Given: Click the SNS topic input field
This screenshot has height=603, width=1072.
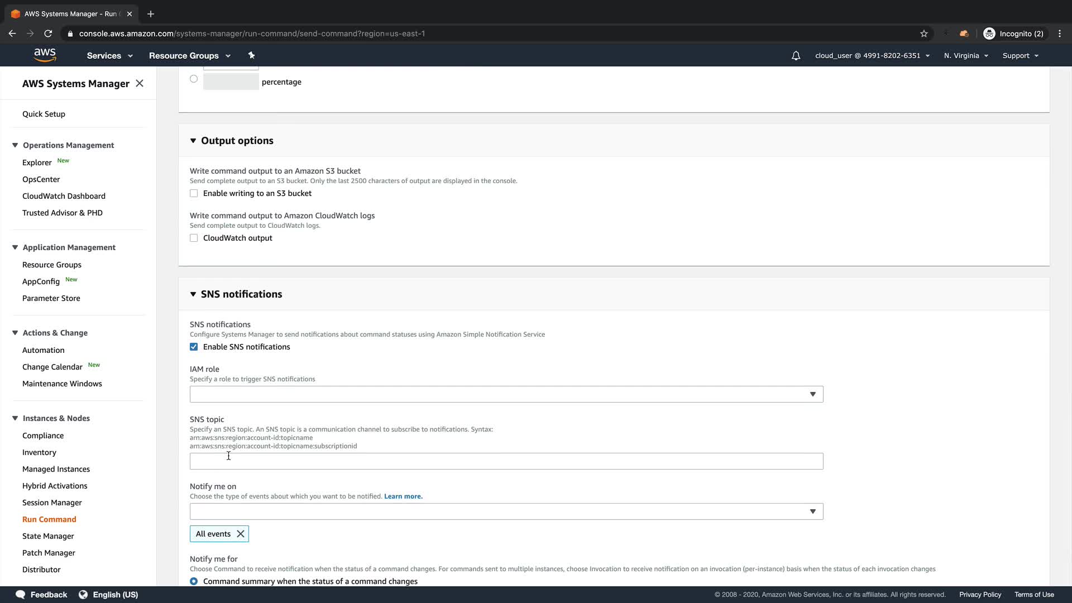Looking at the screenshot, I should [506, 461].
